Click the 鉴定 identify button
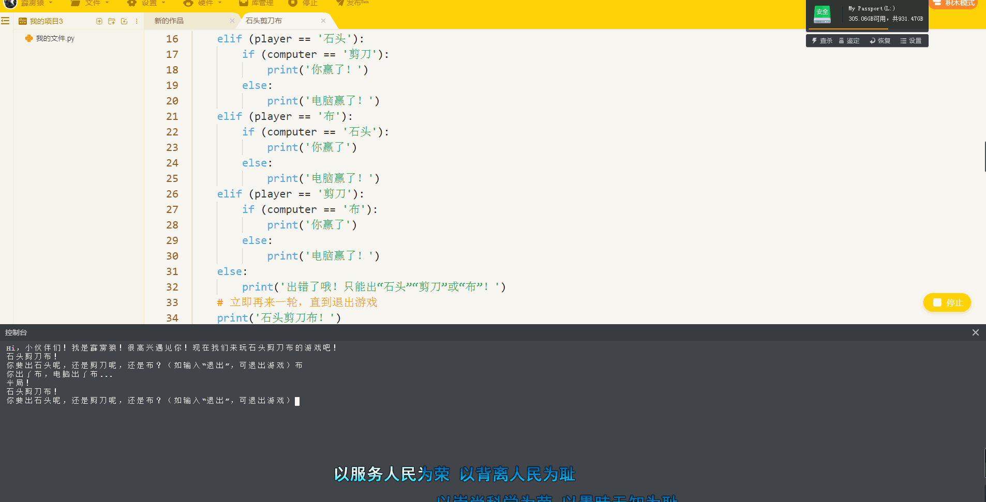 [x=849, y=41]
